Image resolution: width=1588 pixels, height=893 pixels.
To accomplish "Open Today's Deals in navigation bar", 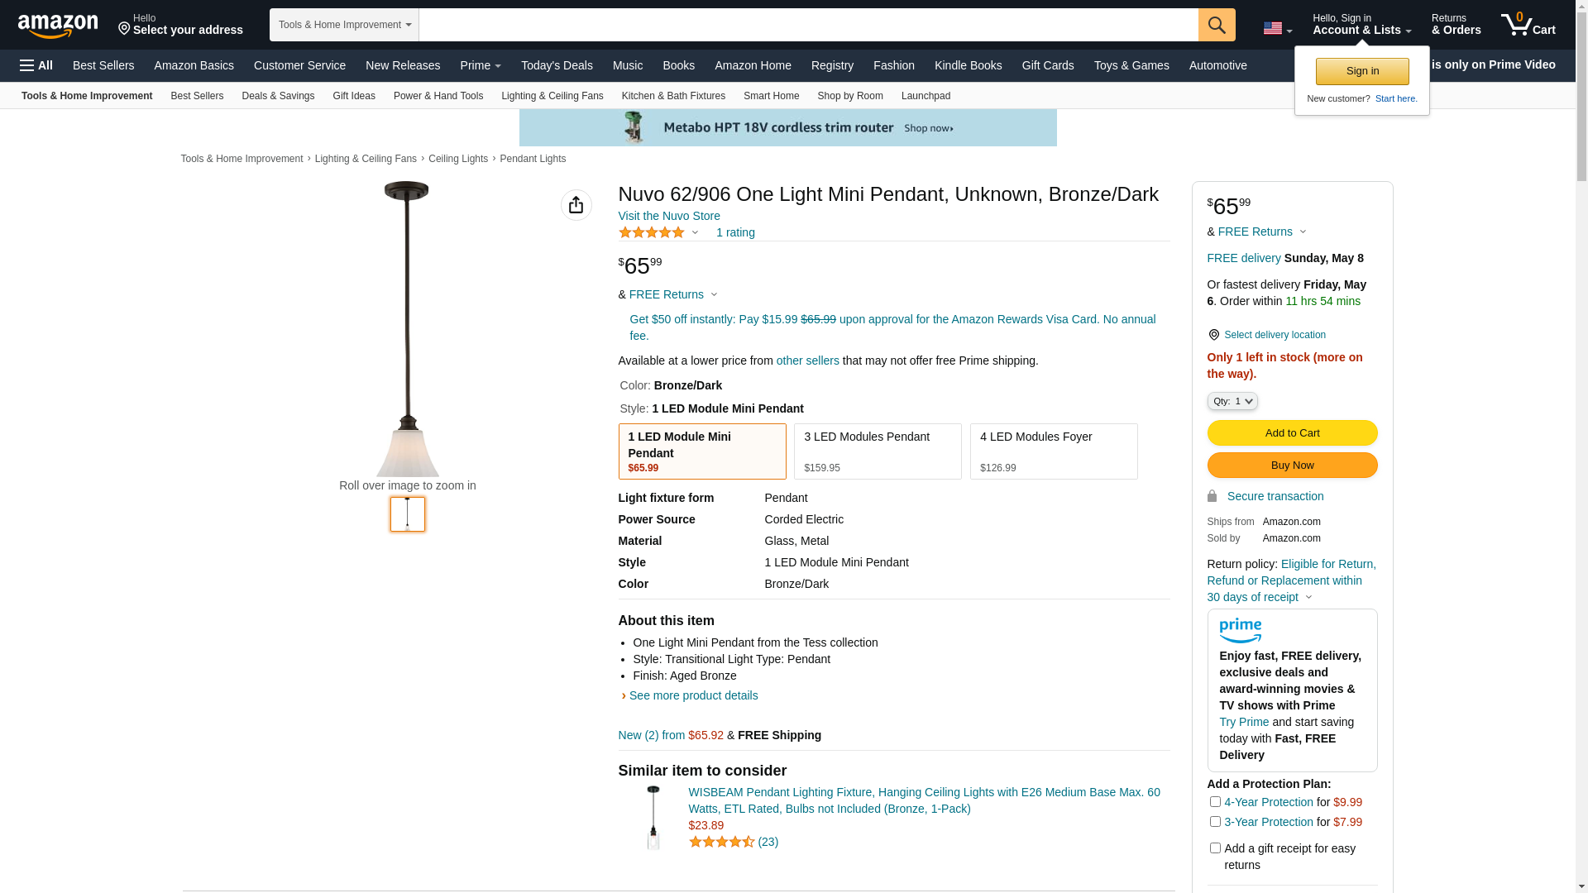I will pos(557,65).
